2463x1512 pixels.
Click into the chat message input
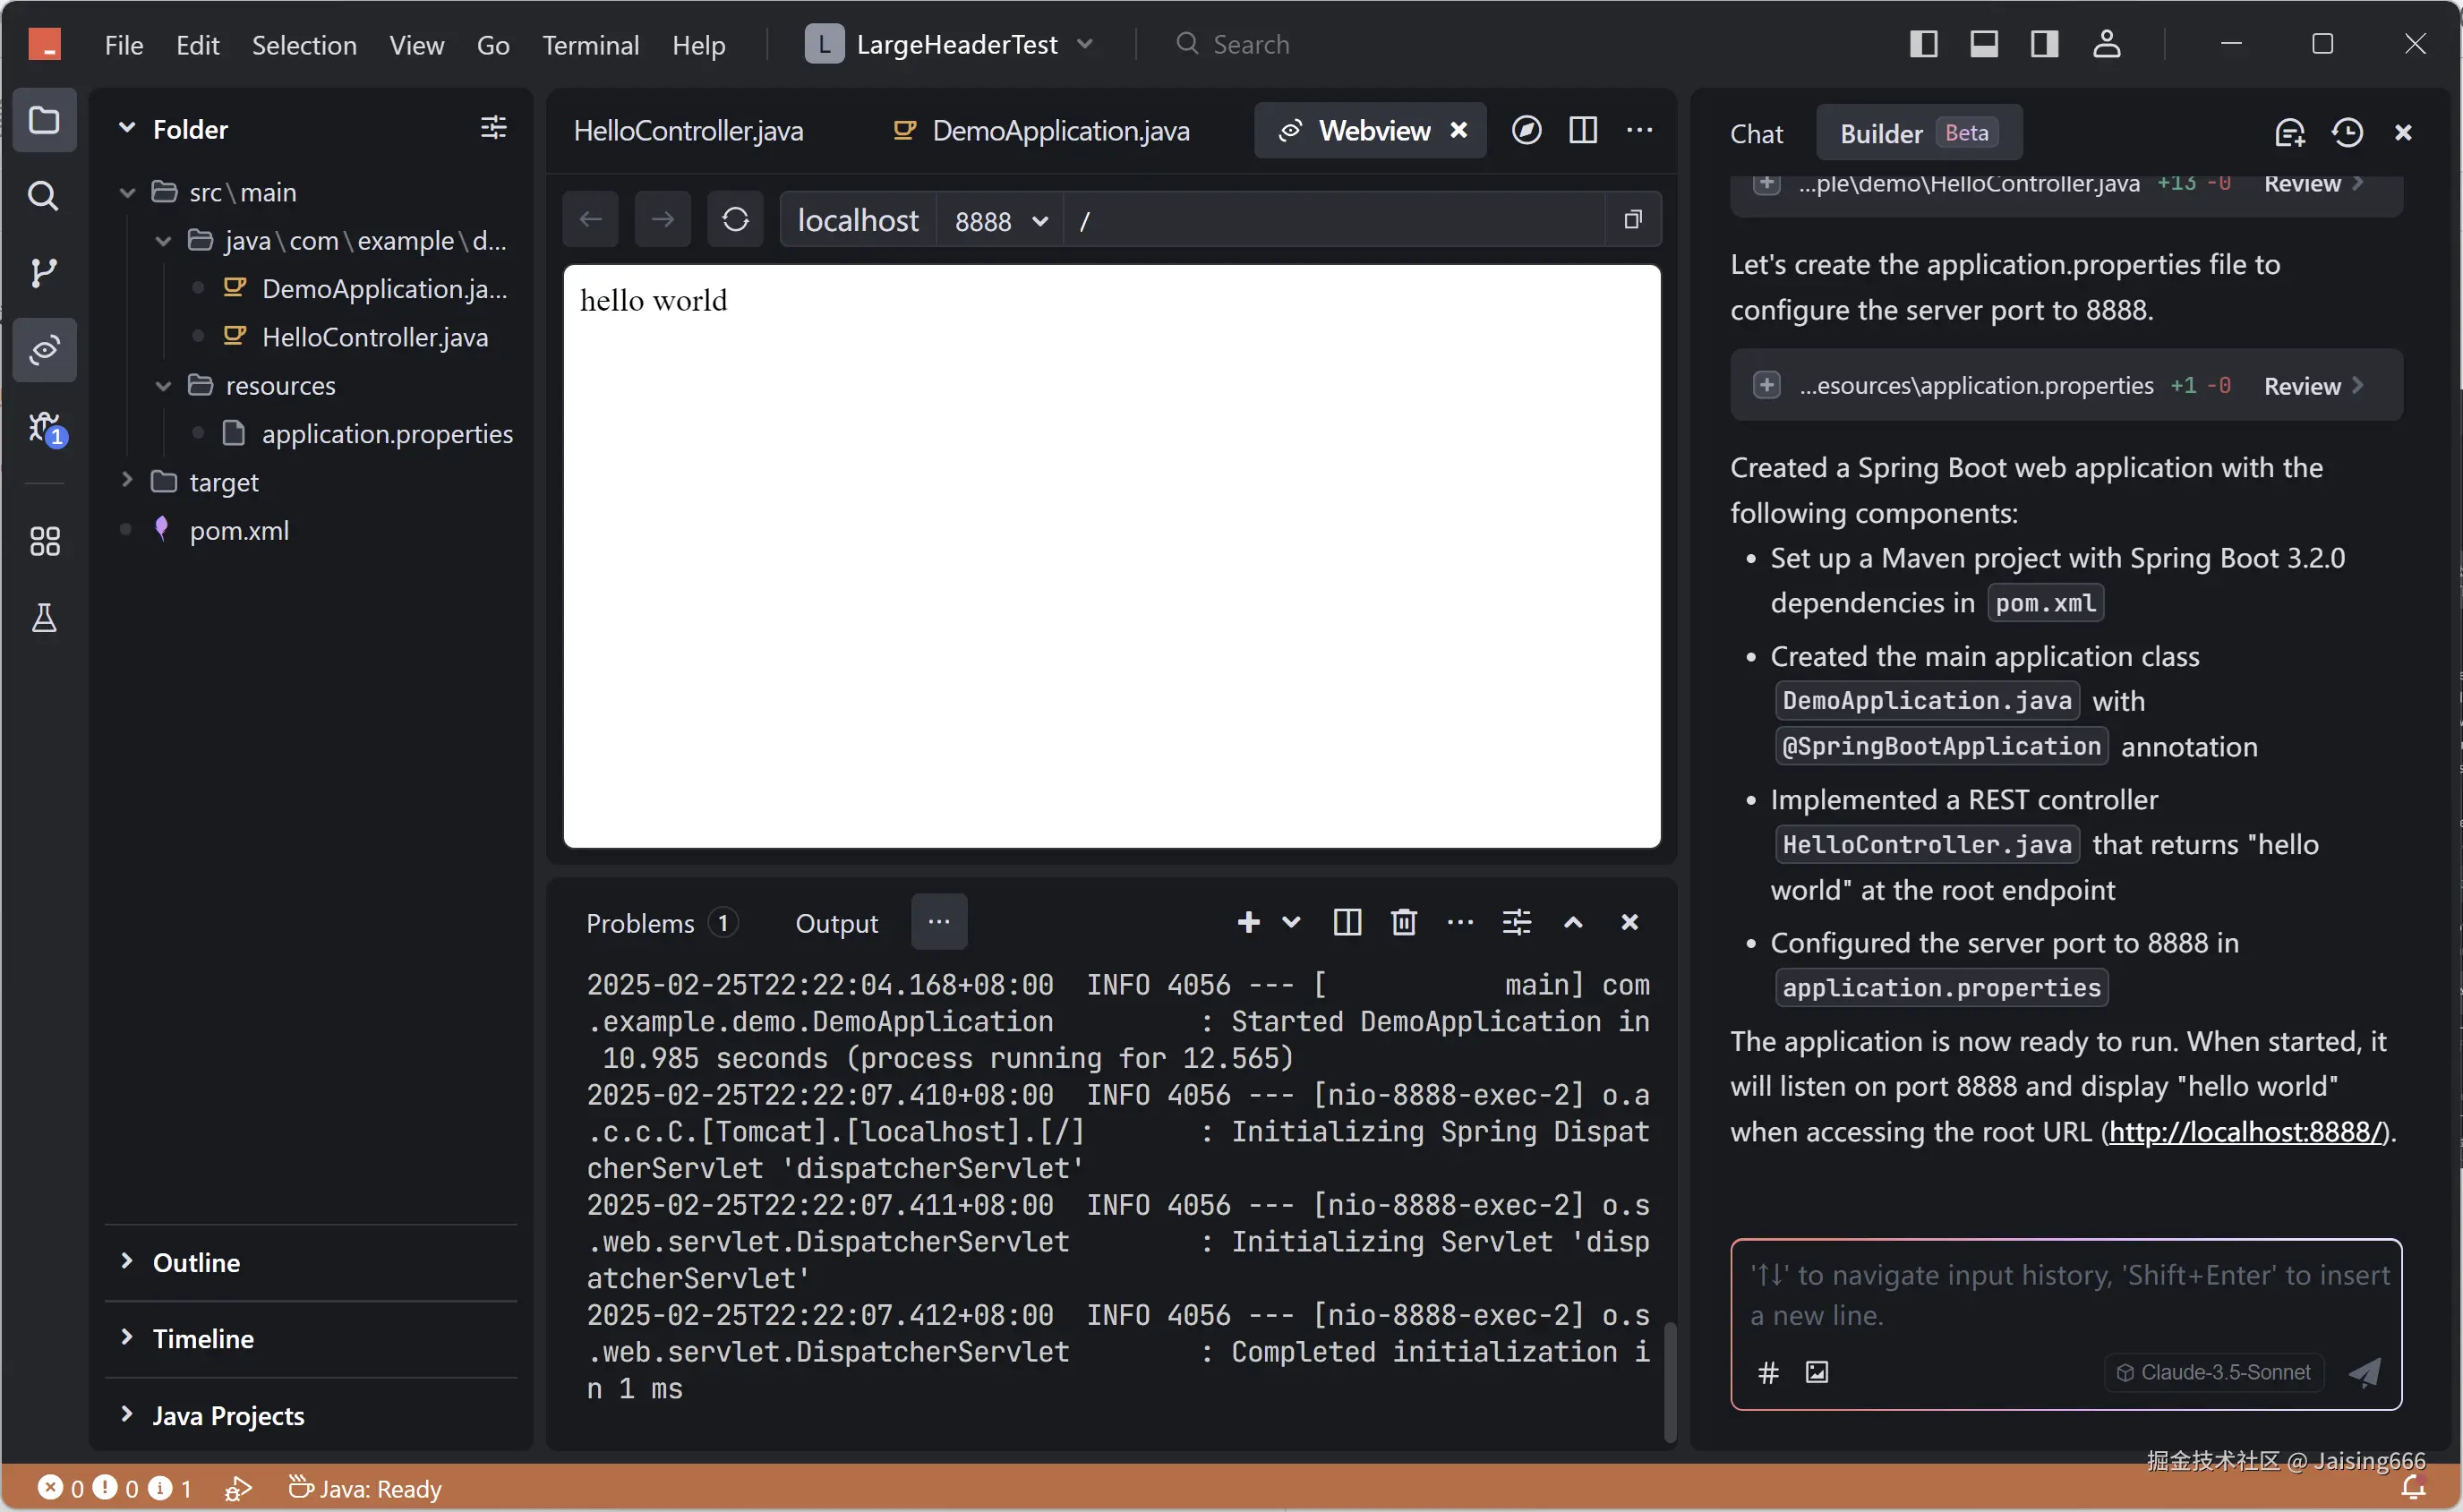click(2065, 1295)
